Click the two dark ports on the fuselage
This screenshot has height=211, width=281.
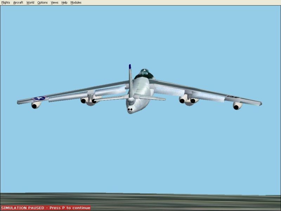point(131,109)
